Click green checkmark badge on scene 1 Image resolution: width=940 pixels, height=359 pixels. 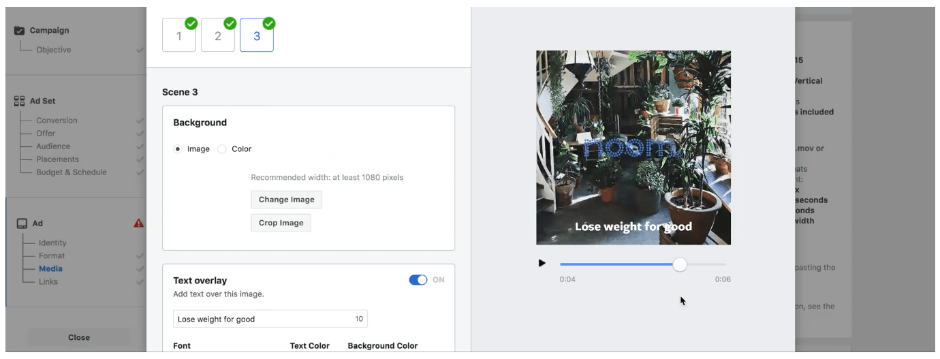point(191,24)
